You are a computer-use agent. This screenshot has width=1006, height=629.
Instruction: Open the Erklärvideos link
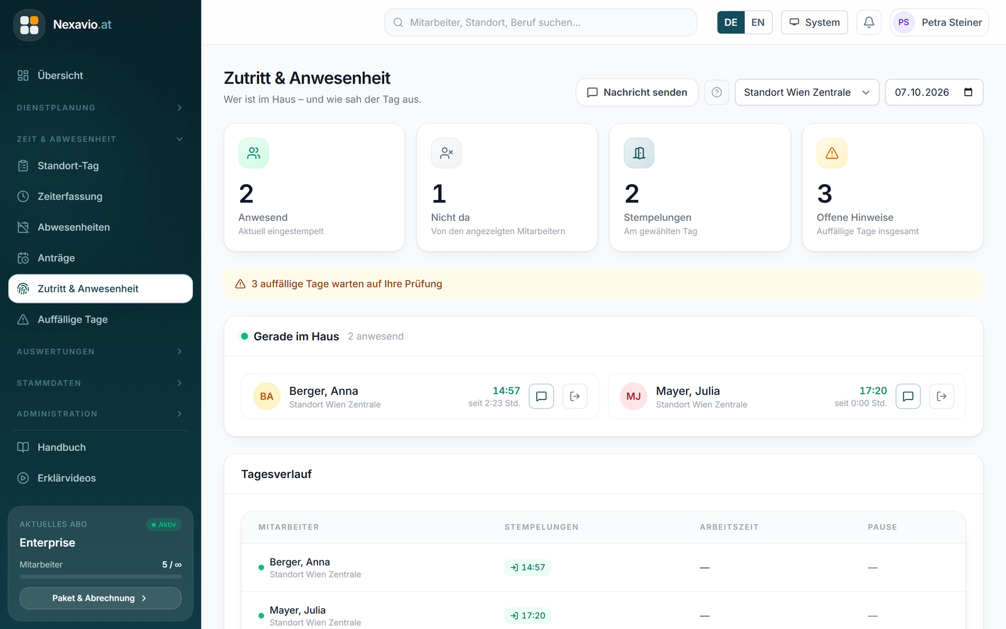point(101,478)
